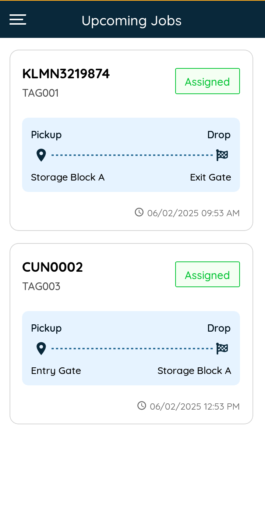This screenshot has width=265, height=517.
Task: Click the Upcoming Jobs header title
Action: pyautogui.click(x=131, y=21)
